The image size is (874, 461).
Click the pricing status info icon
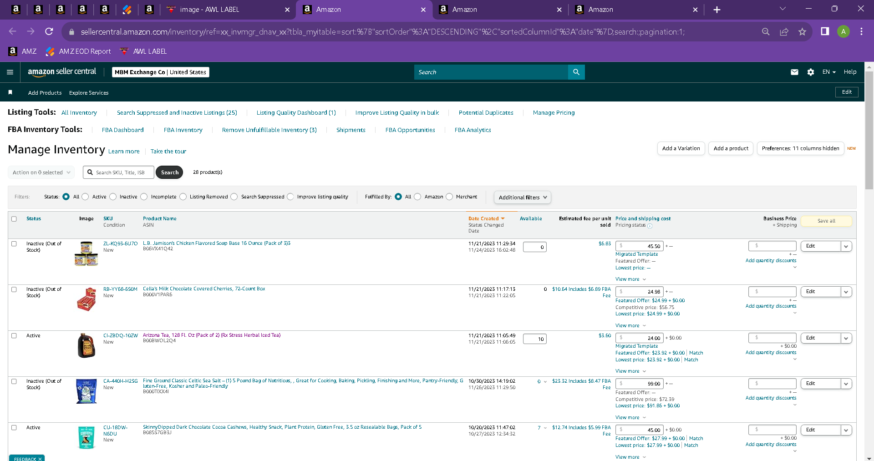650,226
